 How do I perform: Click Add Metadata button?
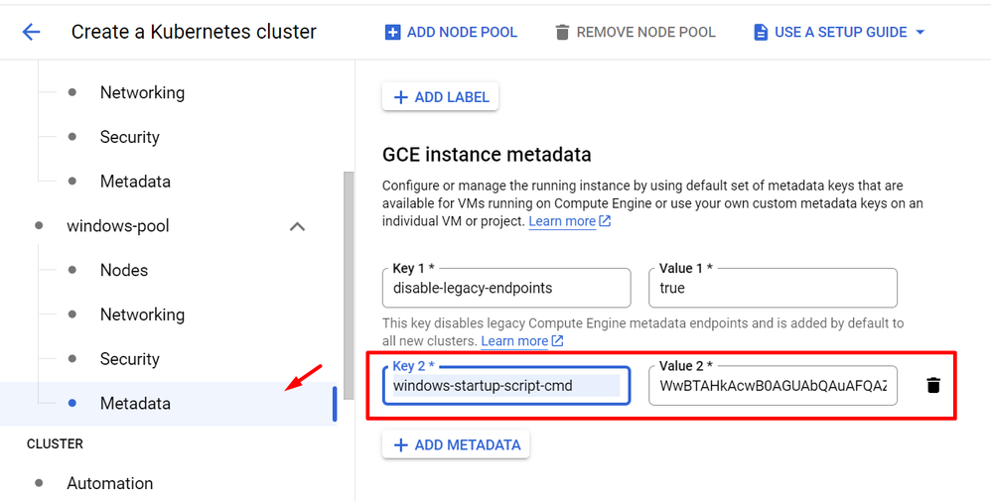click(x=456, y=444)
